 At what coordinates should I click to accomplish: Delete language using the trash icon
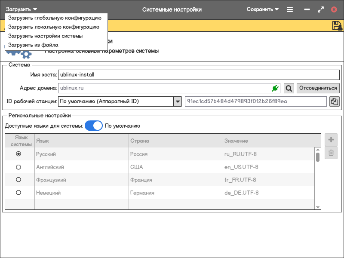pyautogui.click(x=331, y=153)
